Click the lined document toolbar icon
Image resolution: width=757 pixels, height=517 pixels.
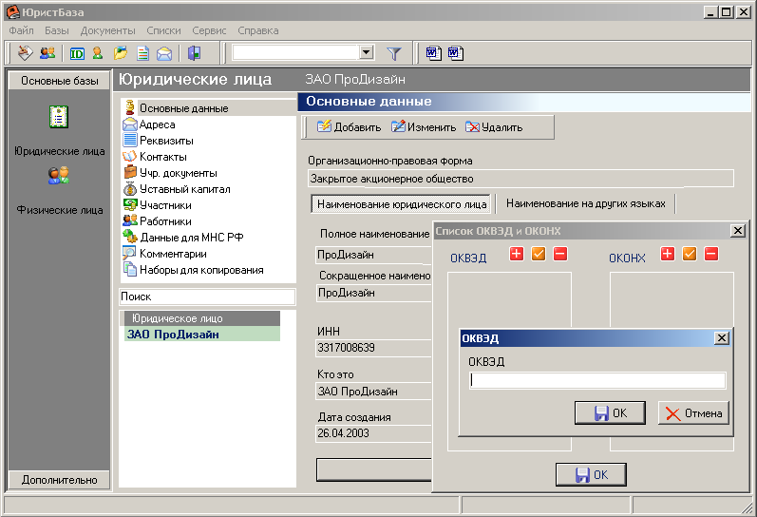(x=142, y=52)
